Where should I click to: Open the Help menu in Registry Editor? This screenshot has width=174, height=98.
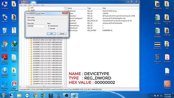pyautogui.click(x=42, y=5)
